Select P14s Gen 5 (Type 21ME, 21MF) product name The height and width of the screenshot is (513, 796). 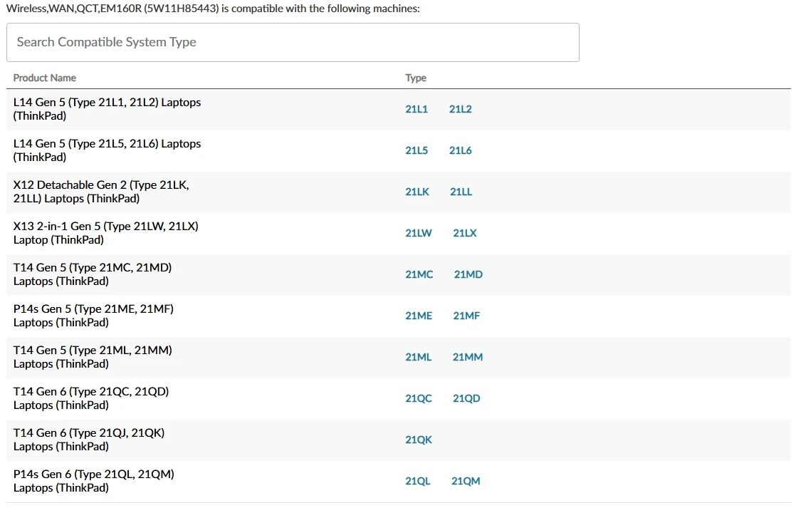click(93, 316)
